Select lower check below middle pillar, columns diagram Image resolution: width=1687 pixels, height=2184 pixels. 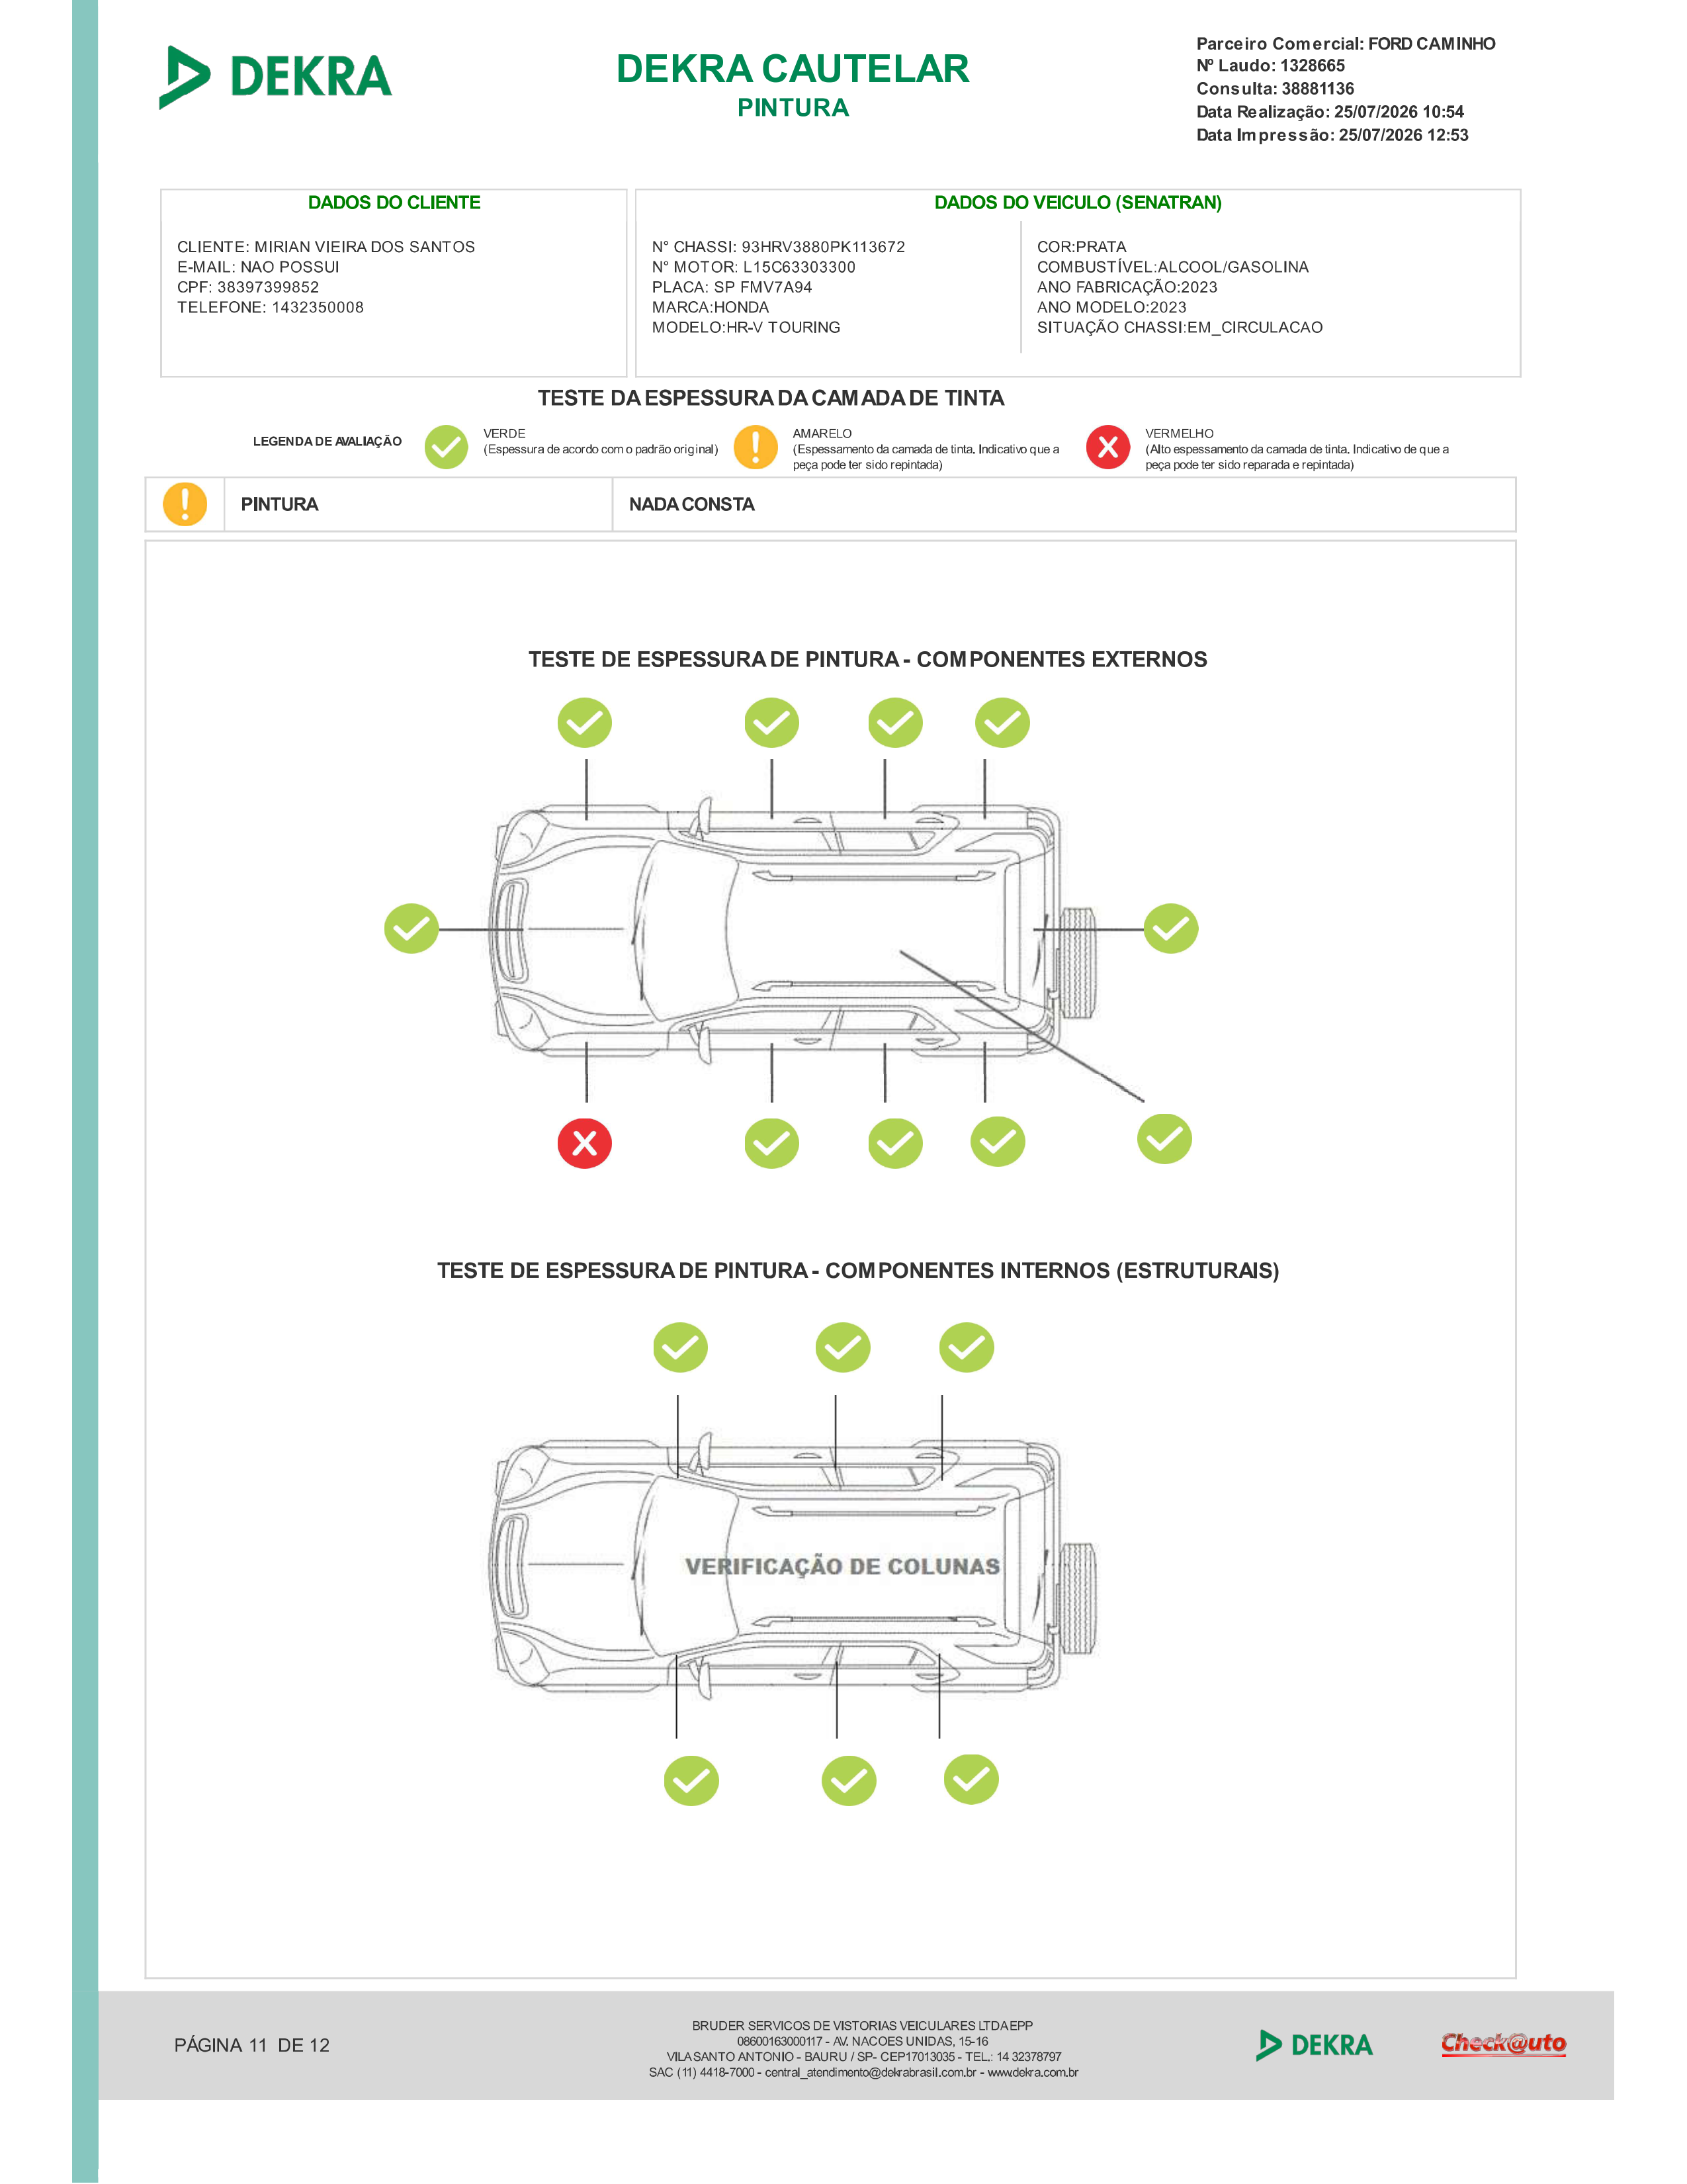coord(849,1781)
